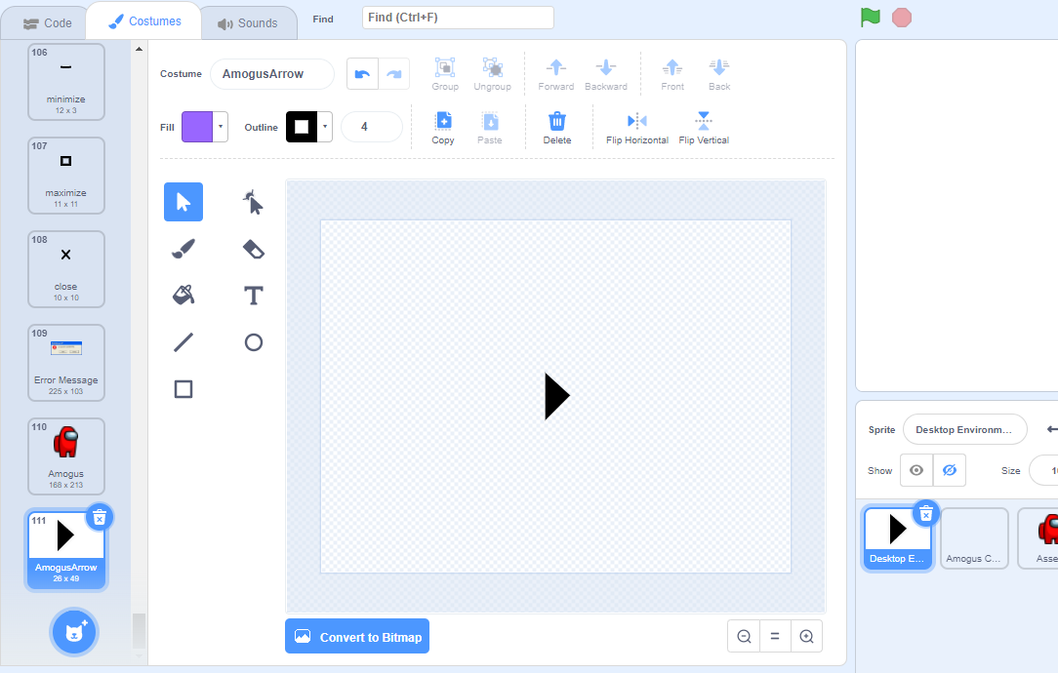Select the Text tool

253,296
